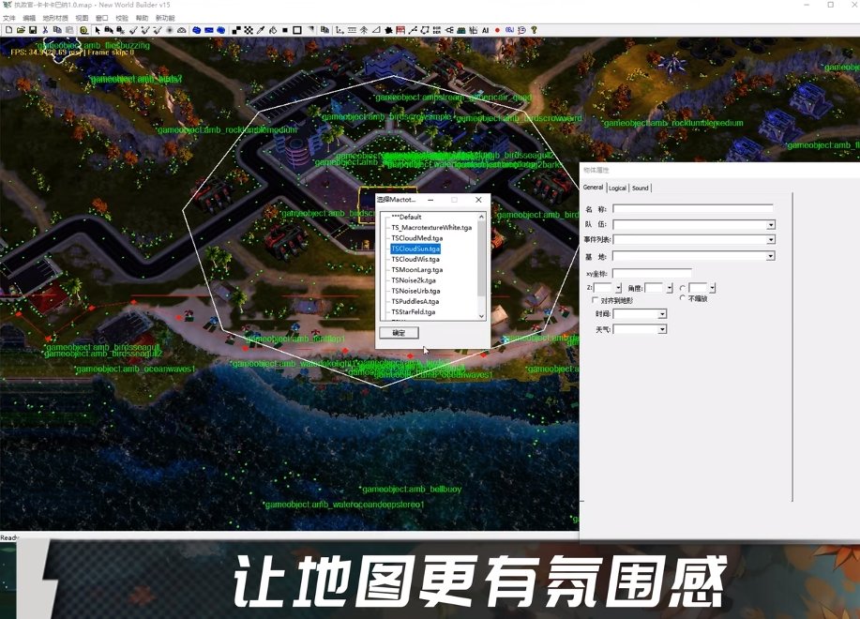Open the 地形材质 menu

pos(55,18)
